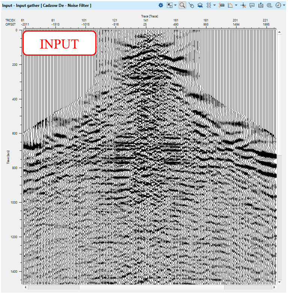Image resolution: width=288 pixels, height=293 pixels.
Task: Expand dropdown beside spectrum graph icon
Action: pyautogui.click(x=236, y=5)
